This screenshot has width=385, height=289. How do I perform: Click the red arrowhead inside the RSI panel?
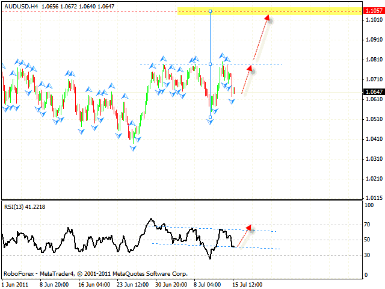(249, 228)
